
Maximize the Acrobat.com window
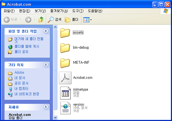click(x=161, y=5)
